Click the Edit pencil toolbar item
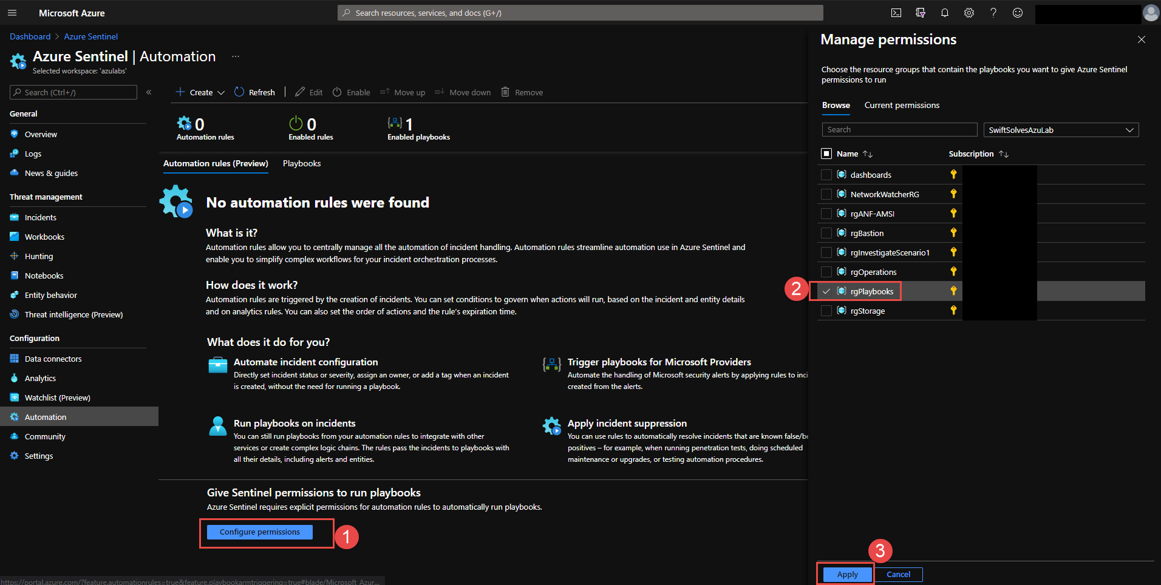Image resolution: width=1161 pixels, height=585 pixels. 309,92
